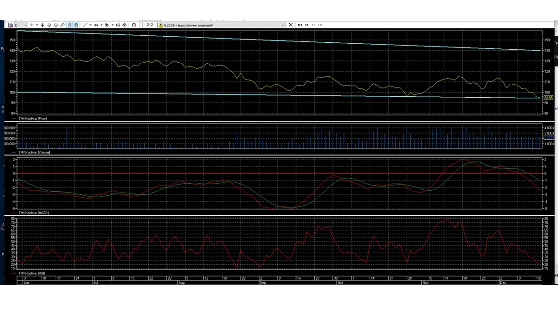The image size is (558, 314).
Task: Click the 'Sep' month label on timeline
Action: pos(263,282)
